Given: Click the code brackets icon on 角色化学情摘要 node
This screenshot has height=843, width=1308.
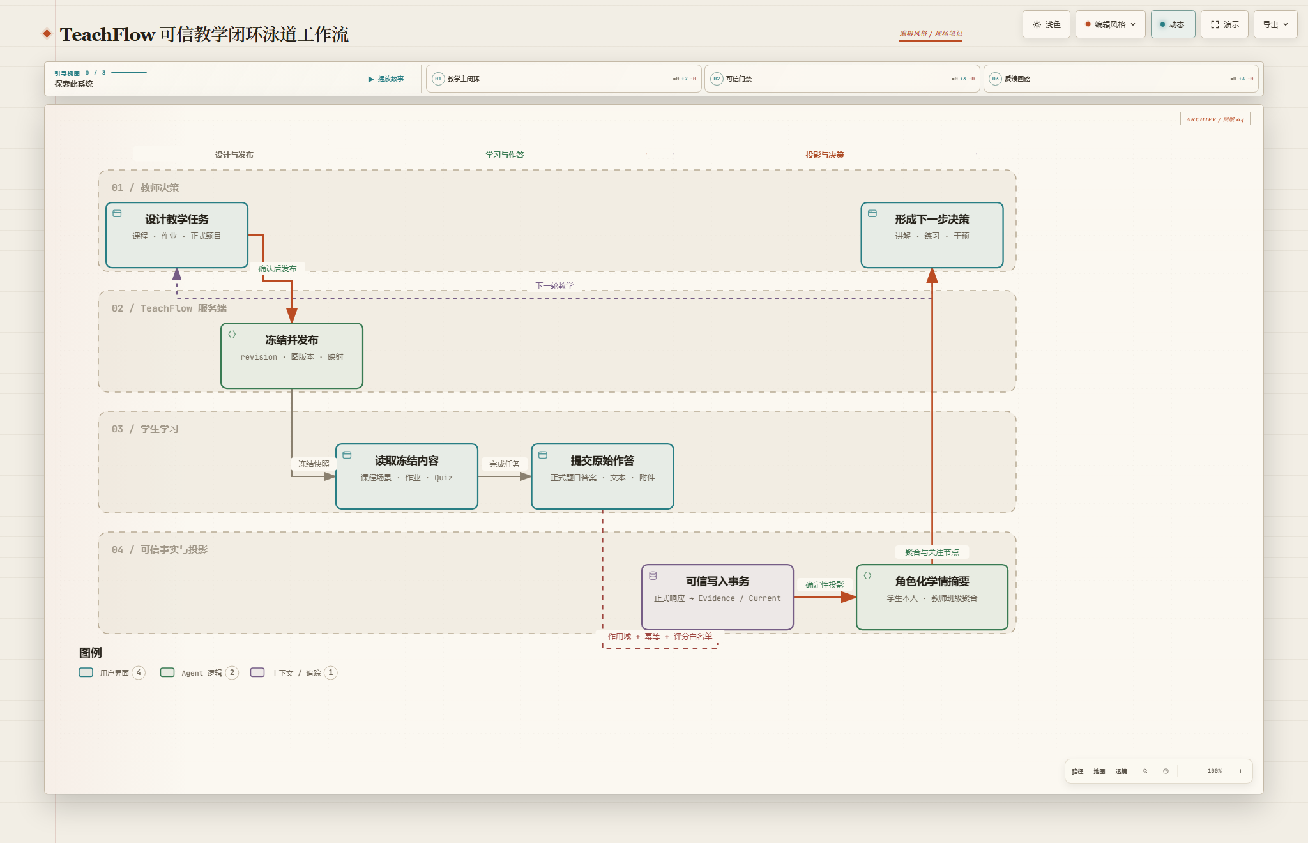Looking at the screenshot, I should (867, 575).
